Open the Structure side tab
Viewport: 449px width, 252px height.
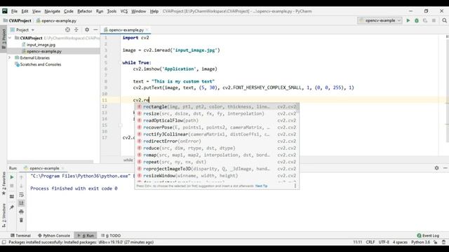coord(4,216)
